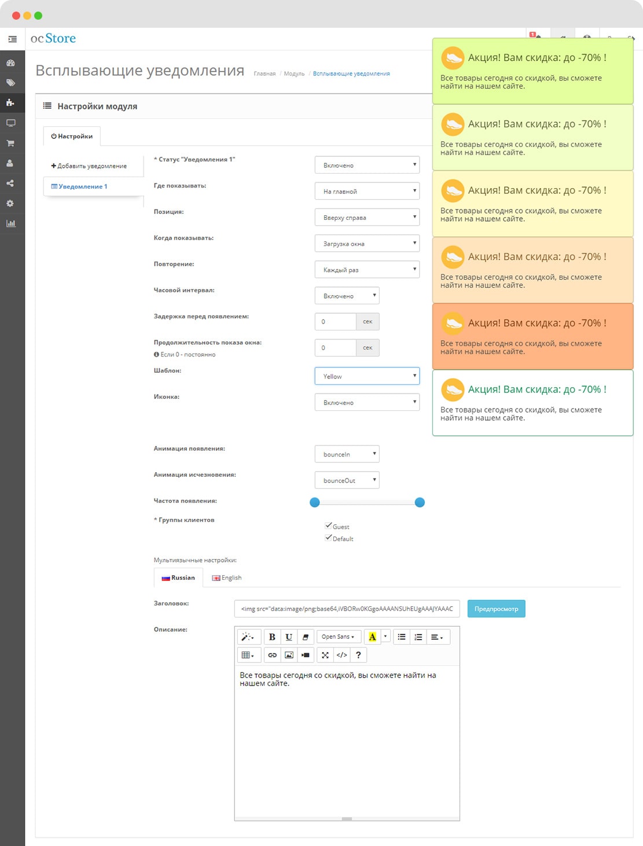Click the insert video icon in editor

point(306,655)
